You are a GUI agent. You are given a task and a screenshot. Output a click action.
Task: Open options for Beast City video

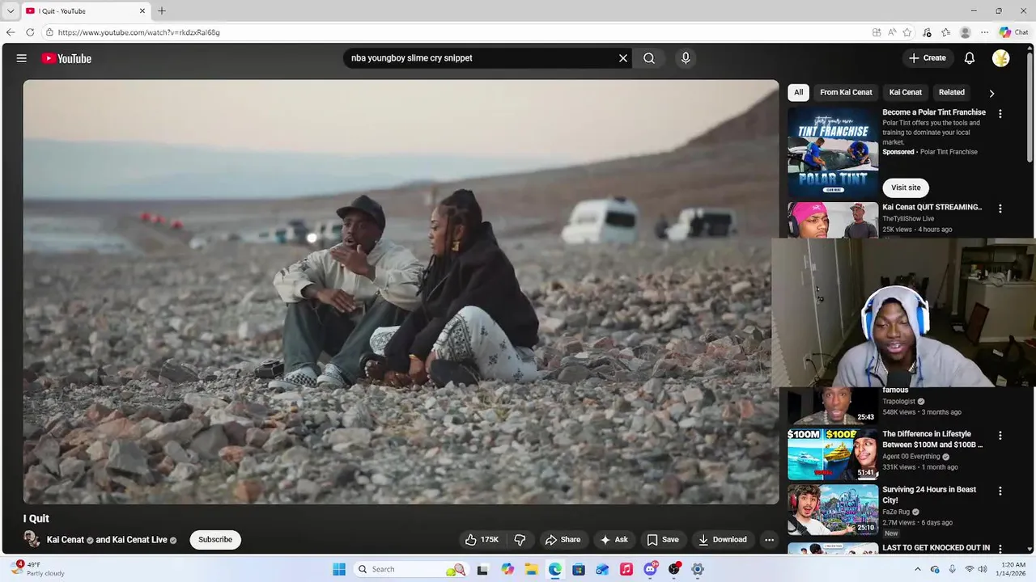(x=1000, y=491)
